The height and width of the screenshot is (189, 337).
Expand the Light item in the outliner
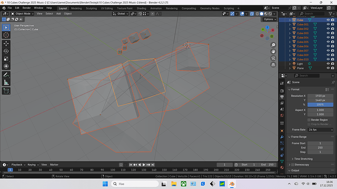pos(290,64)
